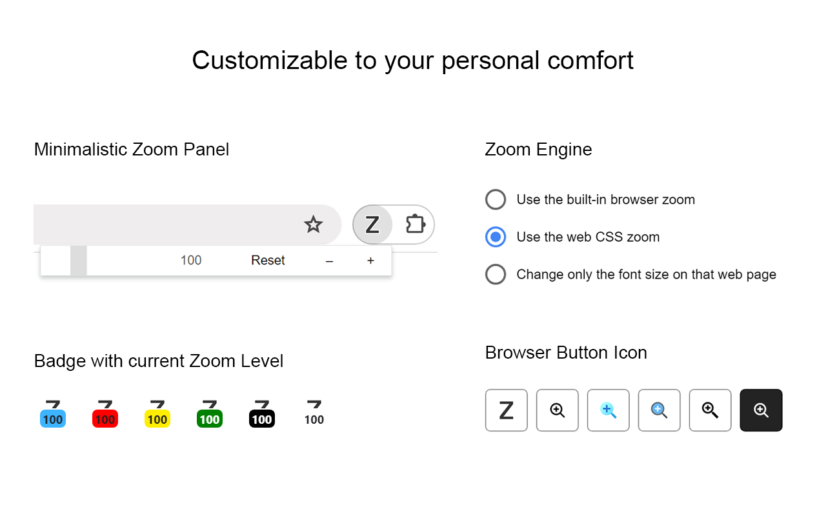826x516 pixels.
Task: Select the dark highlighted magnifier button icon
Action: 761,410
